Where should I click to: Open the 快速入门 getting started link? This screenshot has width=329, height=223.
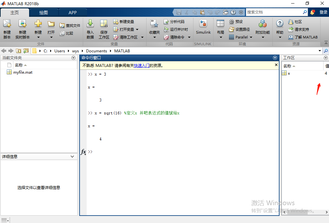click(142, 66)
